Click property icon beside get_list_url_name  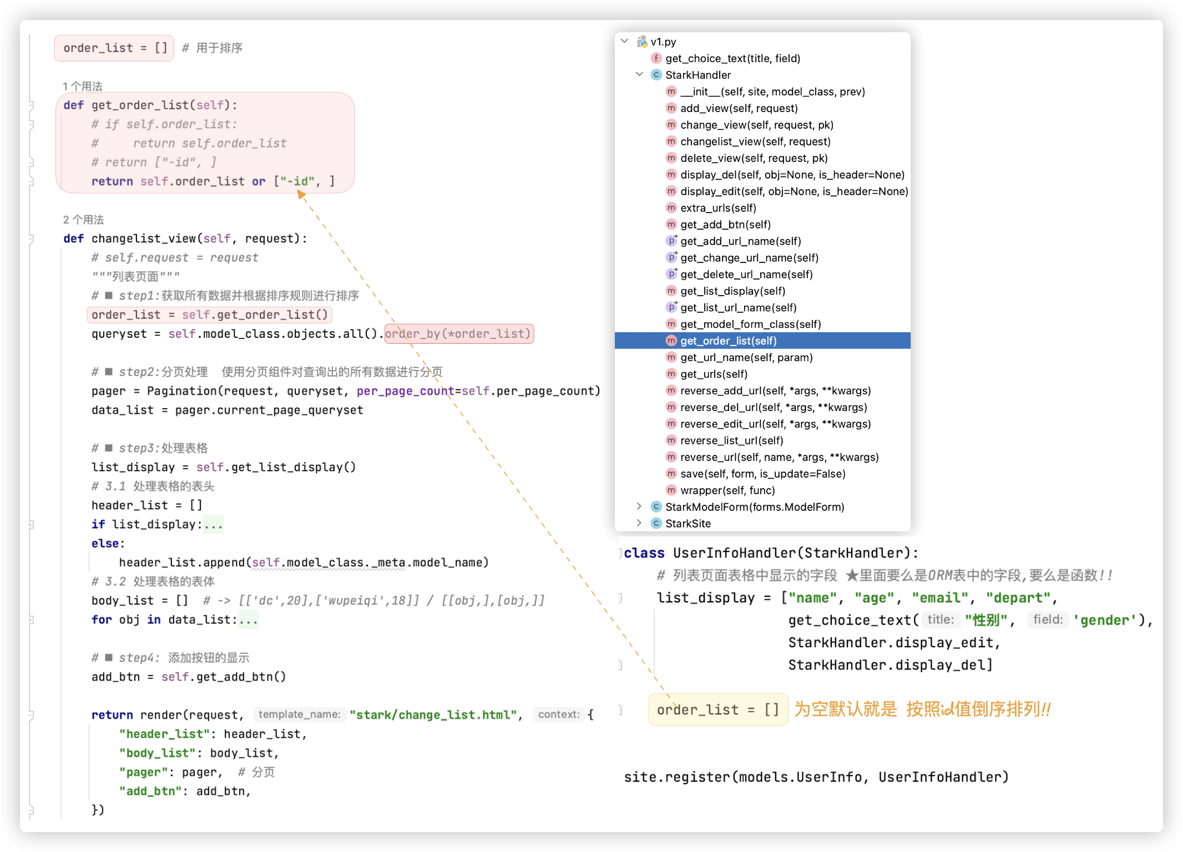(x=671, y=307)
